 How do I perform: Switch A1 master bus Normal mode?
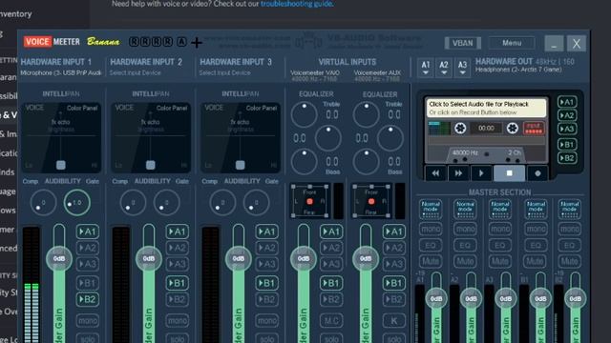431,210
